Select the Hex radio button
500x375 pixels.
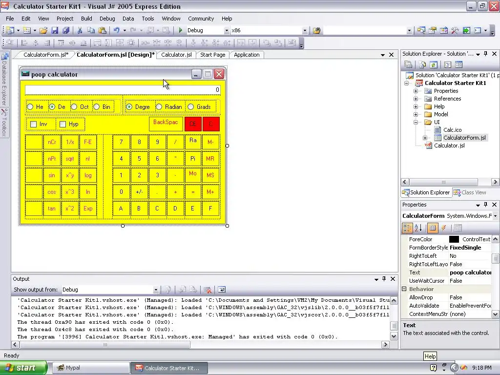point(30,107)
